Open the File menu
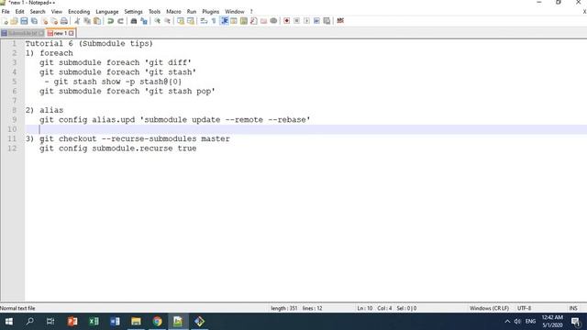This screenshot has height=330, width=587. (6, 12)
